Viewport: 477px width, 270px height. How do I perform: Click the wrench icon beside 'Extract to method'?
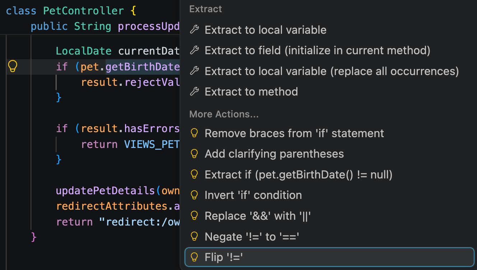pyautogui.click(x=194, y=92)
